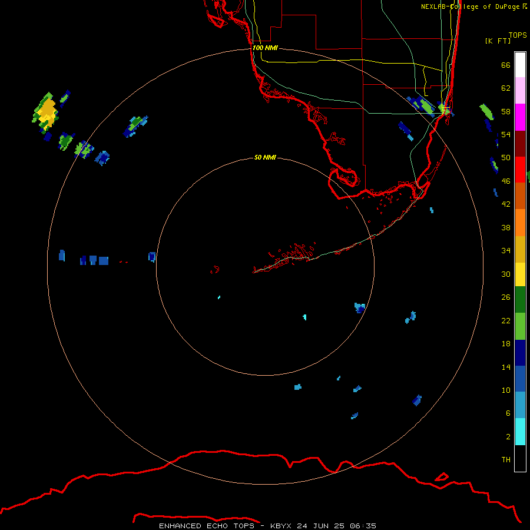This screenshot has width=530, height=530.
Task: Click the bright orange legend color block
Action: click(520, 223)
